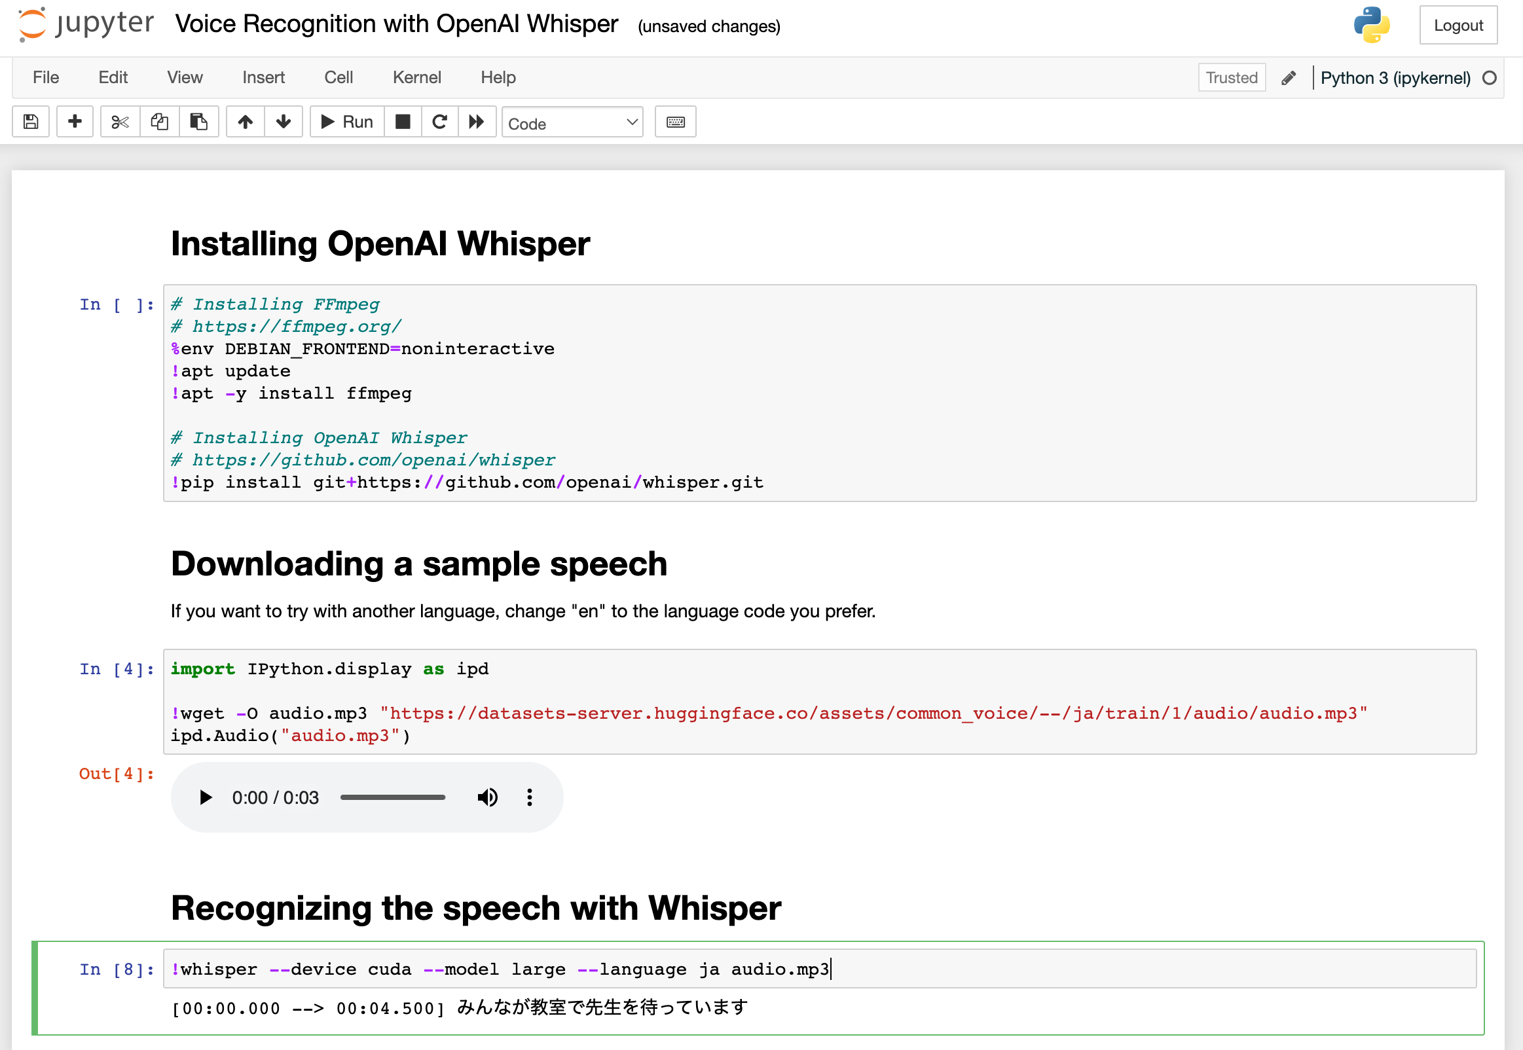Screen dimensions: 1523x1050
Task: Open the Cell menu
Action: [x=338, y=77]
